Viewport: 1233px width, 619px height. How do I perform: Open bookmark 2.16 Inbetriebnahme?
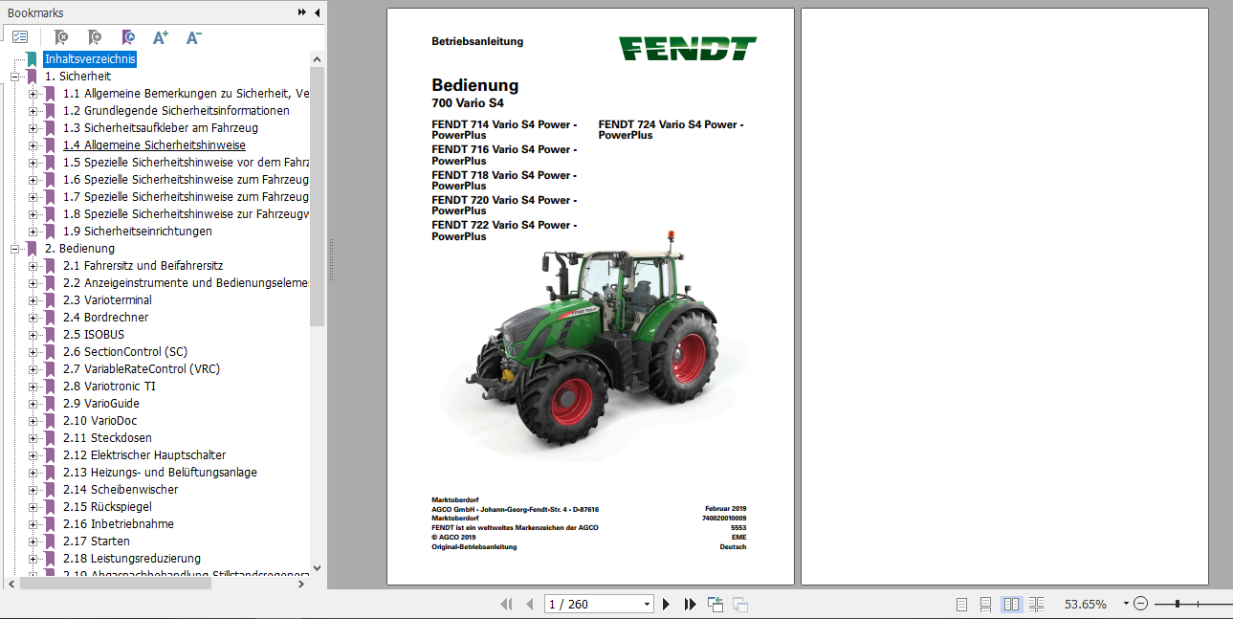(119, 524)
